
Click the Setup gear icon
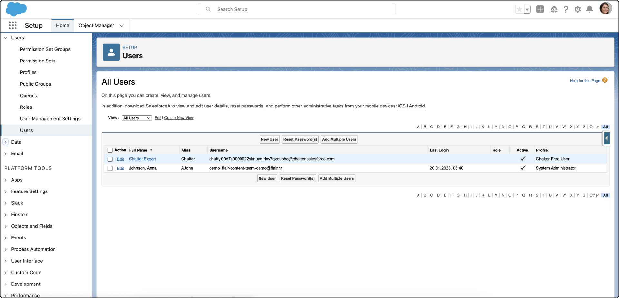coord(578,9)
